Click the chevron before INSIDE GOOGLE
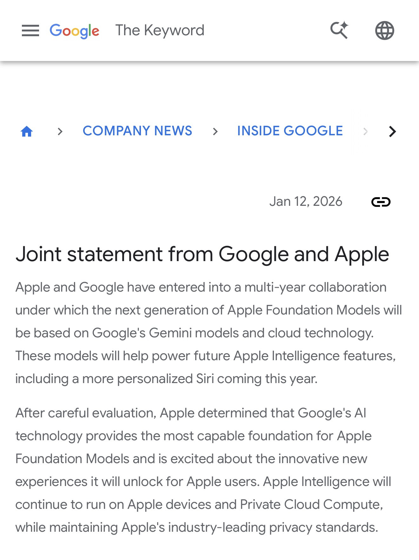The width and height of the screenshot is (419, 560). pos(215,131)
